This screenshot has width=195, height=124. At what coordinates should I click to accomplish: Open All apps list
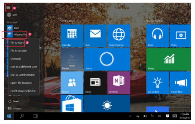14,108
